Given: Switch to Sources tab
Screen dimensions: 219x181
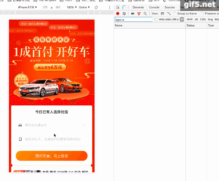Looking at the screenshot, I should (170, 7).
